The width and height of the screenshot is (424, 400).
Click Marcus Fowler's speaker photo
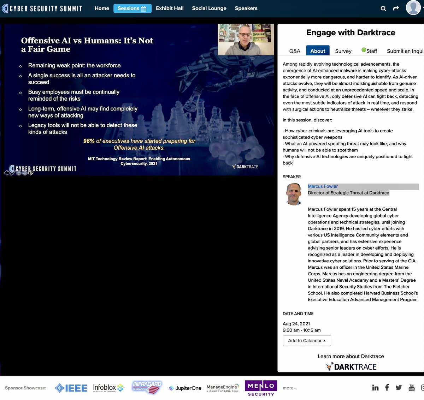294,194
